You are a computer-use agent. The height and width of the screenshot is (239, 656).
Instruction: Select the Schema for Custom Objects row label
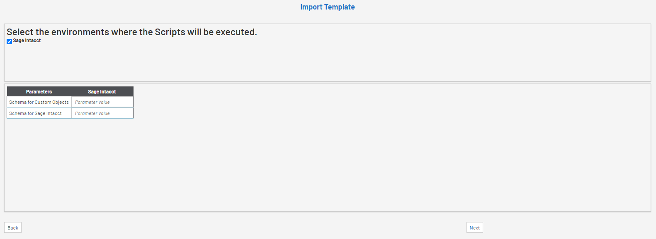pyautogui.click(x=39, y=102)
